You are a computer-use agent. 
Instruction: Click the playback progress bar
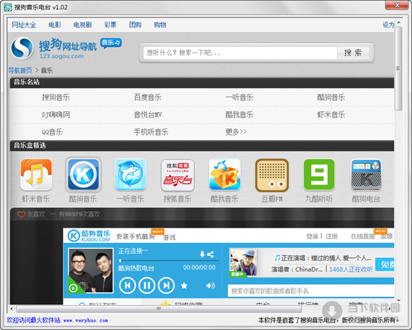click(168, 261)
